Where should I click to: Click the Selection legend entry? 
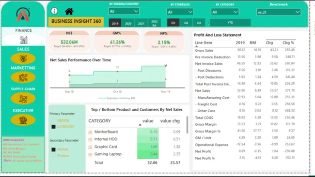point(108,98)
